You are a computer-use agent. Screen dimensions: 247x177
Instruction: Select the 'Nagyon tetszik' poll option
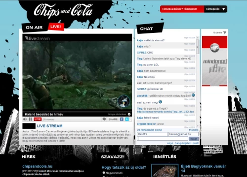click(x=104, y=173)
